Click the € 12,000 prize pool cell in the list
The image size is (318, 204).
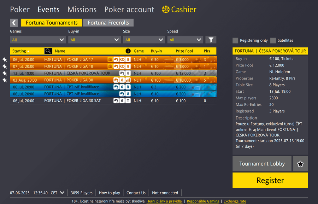[x=183, y=73]
